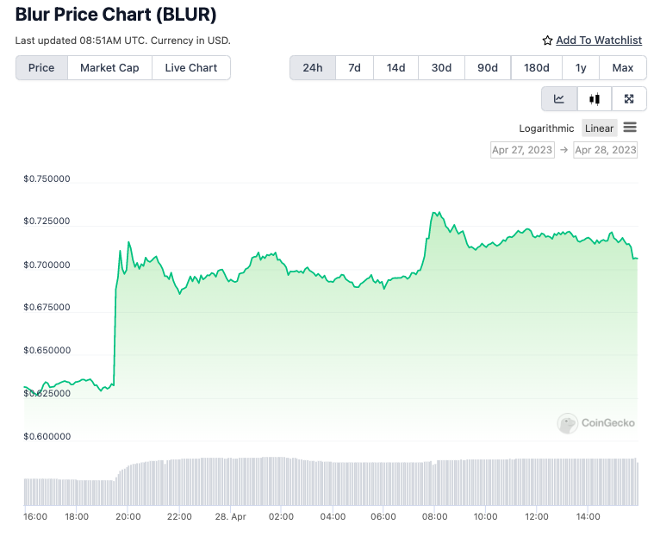The image size is (660, 537).
Task: Show the 7d price range
Action: click(354, 68)
